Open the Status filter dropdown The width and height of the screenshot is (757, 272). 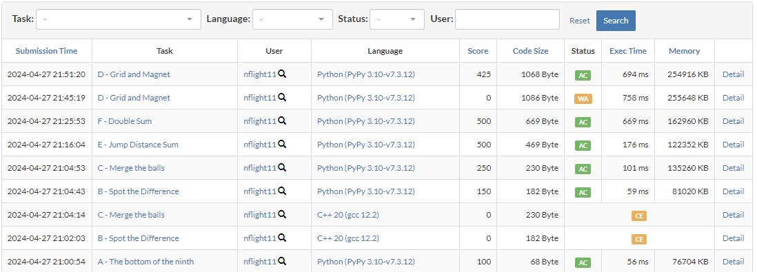tap(397, 19)
